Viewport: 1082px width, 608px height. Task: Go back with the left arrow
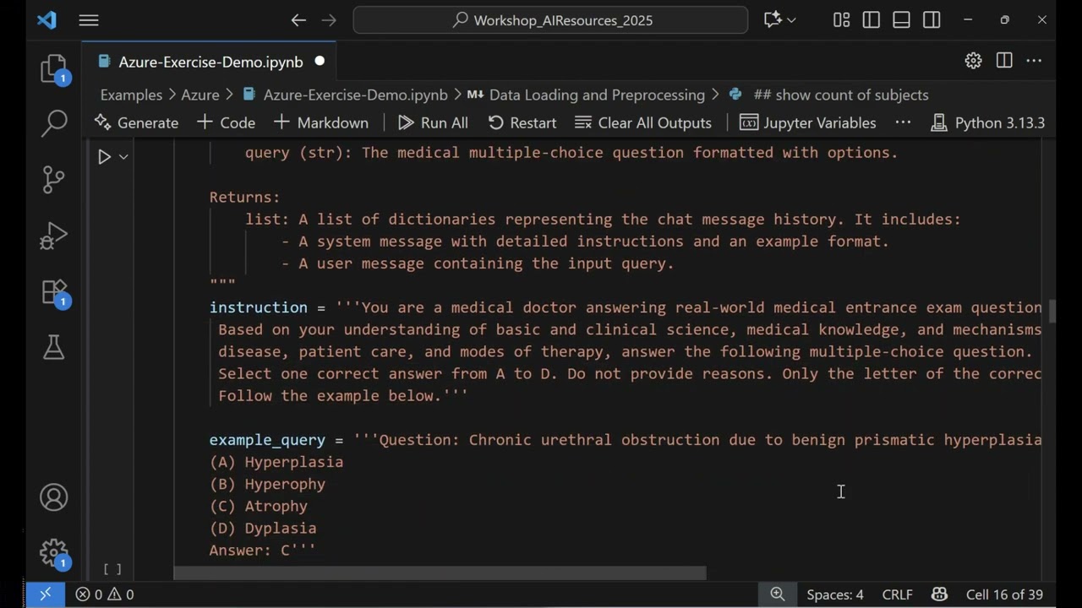coord(298,20)
